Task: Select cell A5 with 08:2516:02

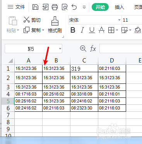Action: [29, 101]
